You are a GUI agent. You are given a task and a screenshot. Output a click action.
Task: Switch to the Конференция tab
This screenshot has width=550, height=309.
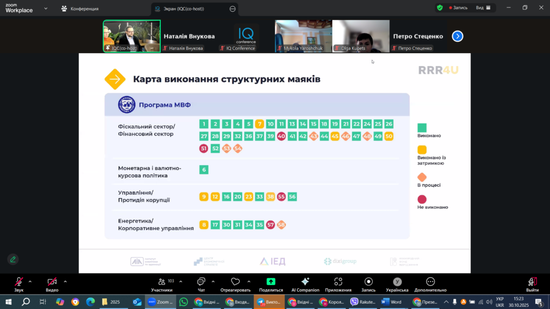[79, 9]
